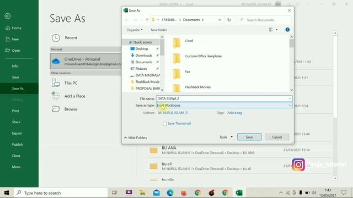Viewport: 353px width, 198px height.
Task: Open Task View on the taskbar
Action: tap(115, 193)
